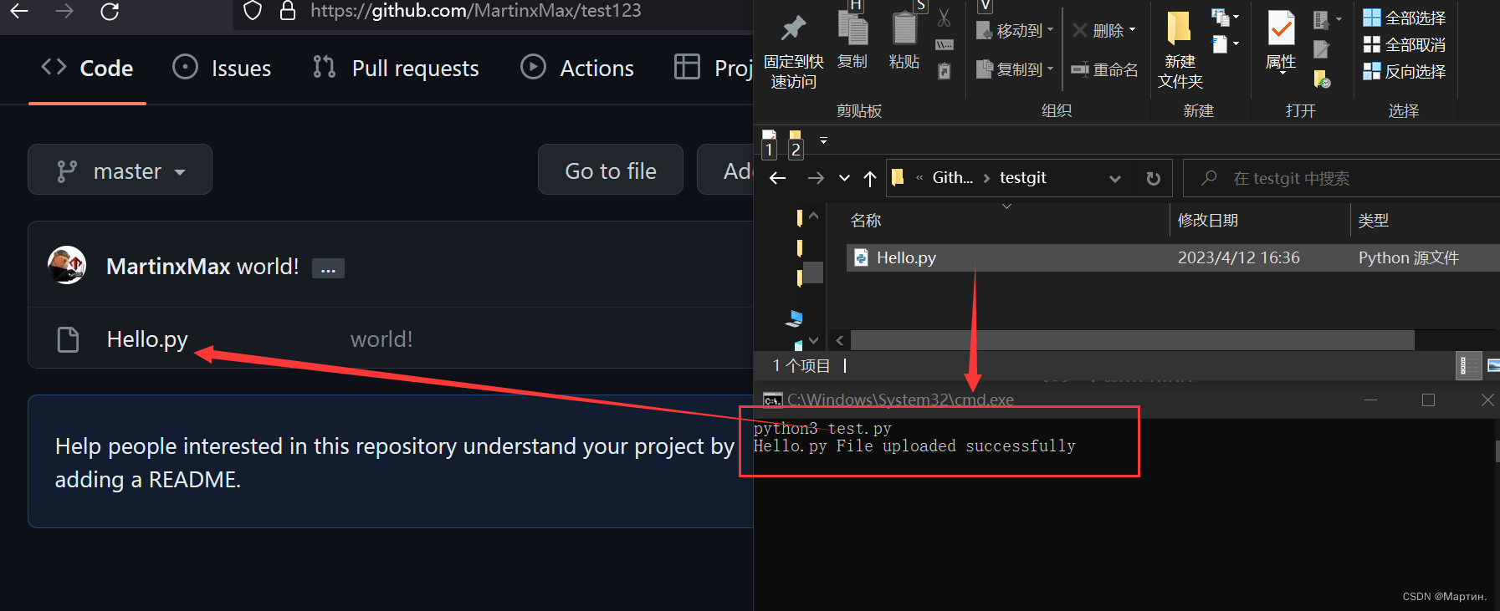This screenshot has height=611, width=1500.
Task: Click New folder (新建文件夹) button
Action: tap(1180, 50)
